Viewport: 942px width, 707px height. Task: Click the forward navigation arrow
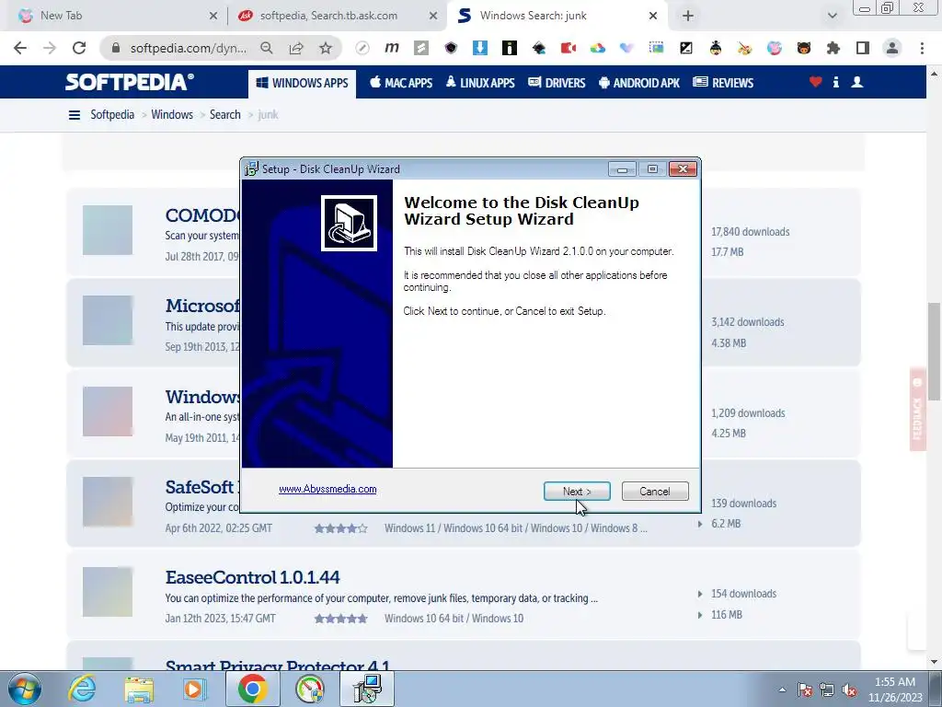click(x=50, y=48)
